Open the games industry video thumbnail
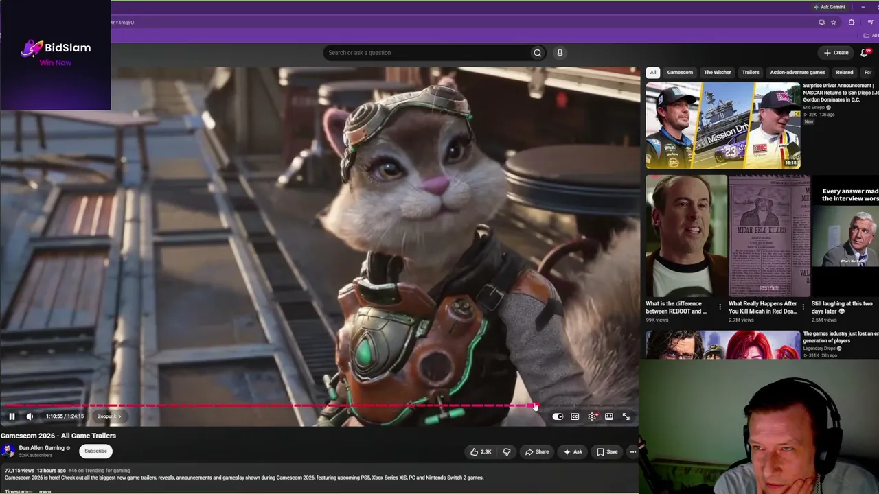 tap(723, 344)
